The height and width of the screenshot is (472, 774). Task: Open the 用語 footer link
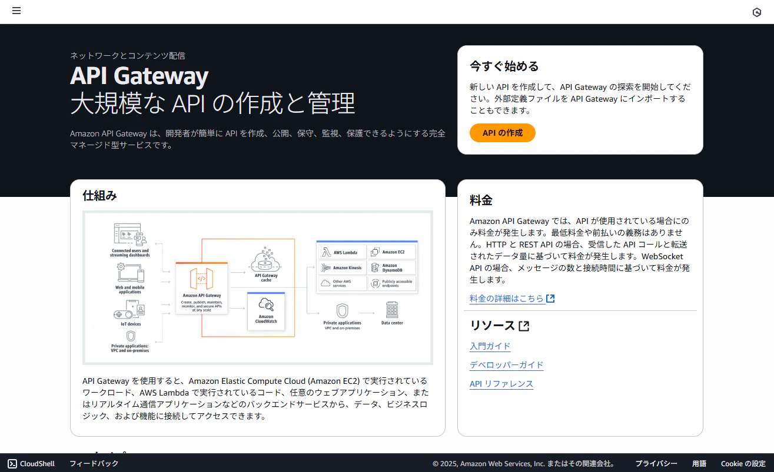tap(699, 463)
